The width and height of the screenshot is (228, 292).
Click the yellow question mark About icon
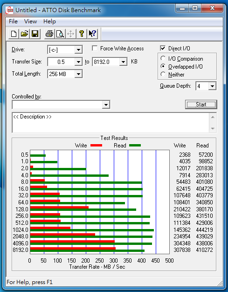coord(81,34)
